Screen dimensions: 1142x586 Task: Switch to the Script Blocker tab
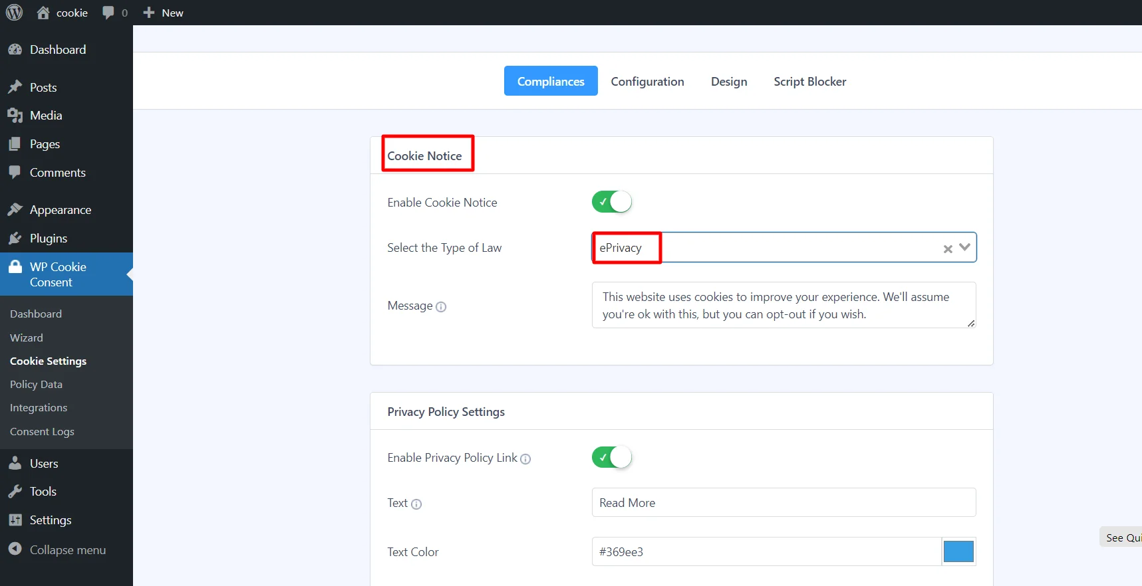810,81
